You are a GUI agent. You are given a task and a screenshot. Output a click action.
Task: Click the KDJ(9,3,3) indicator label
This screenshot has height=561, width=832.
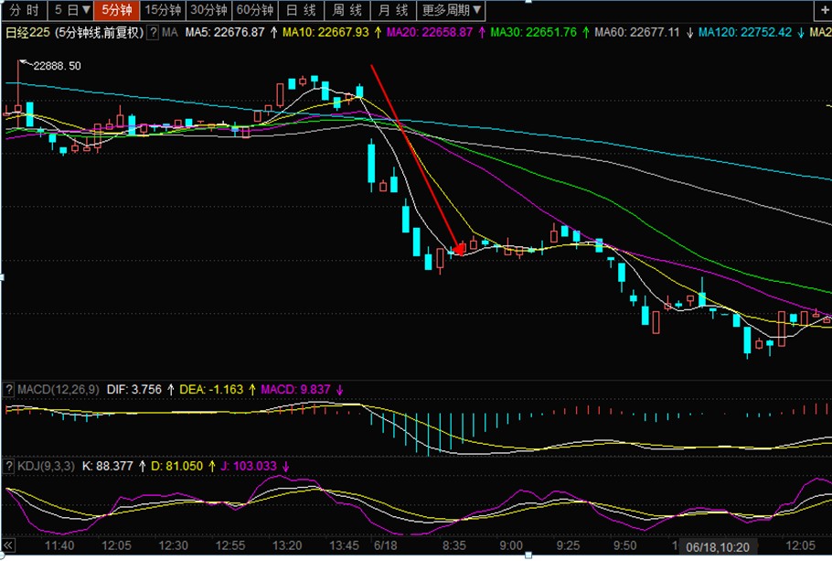click(45, 466)
